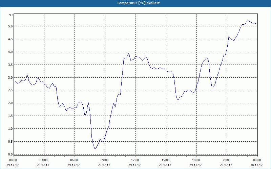271x169 pixels.
Task: Click the 5,0 y-axis label
Action: coord(11,26)
